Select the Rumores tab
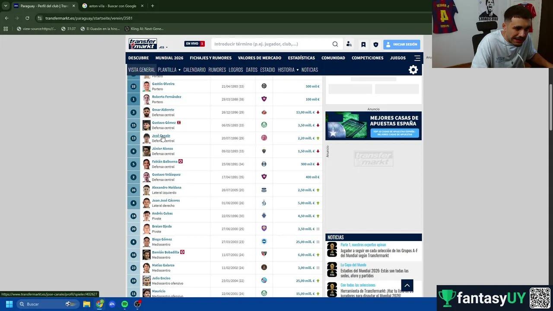Image resolution: width=553 pixels, height=311 pixels. (217, 70)
